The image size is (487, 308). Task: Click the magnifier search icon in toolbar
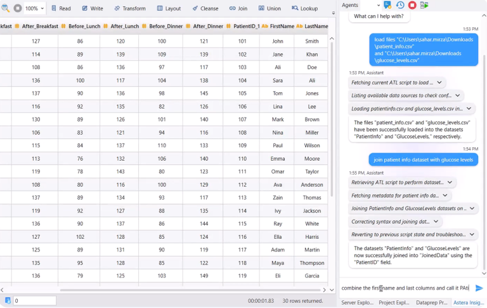[x=5, y=8]
